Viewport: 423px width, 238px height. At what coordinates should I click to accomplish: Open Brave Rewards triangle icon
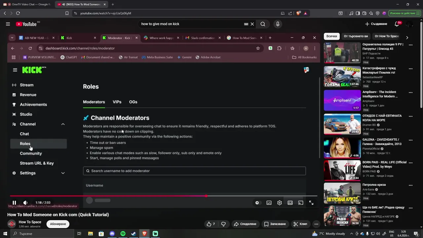pos(305,13)
